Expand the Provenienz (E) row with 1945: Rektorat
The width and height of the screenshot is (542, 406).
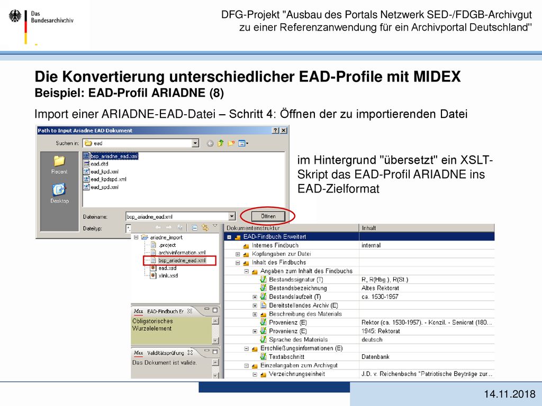click(x=255, y=331)
